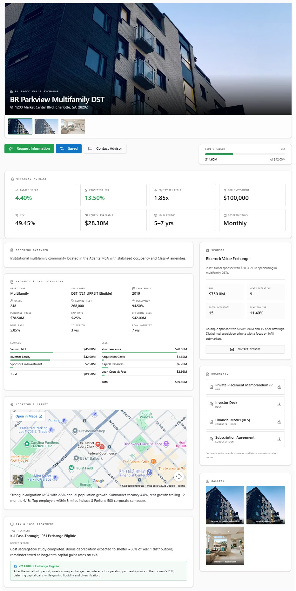Viewport: 296px width, 591px height.
Task: Toggle the Saved bookmark button
Action: coord(69,148)
